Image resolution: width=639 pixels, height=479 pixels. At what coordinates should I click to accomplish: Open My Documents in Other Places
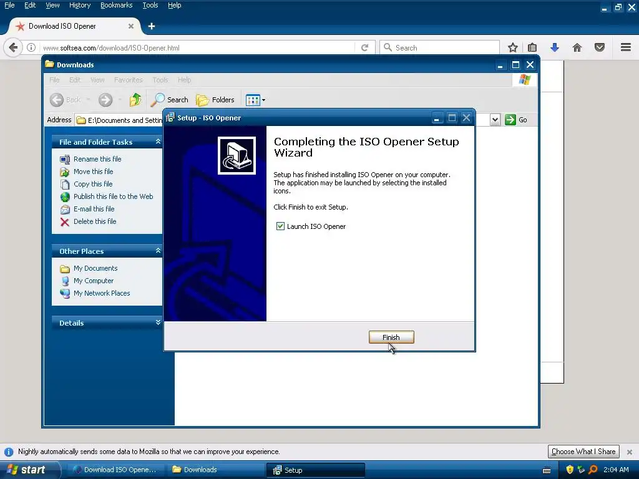[95, 268]
